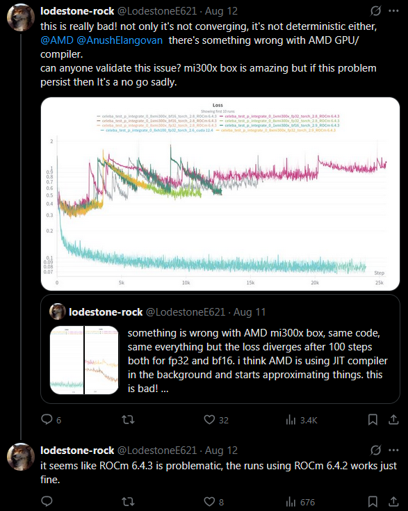Viewport: 408px width, 511px height.
Task: Bookmark the ROCm 6.4.3 tweet
Action: (373, 502)
